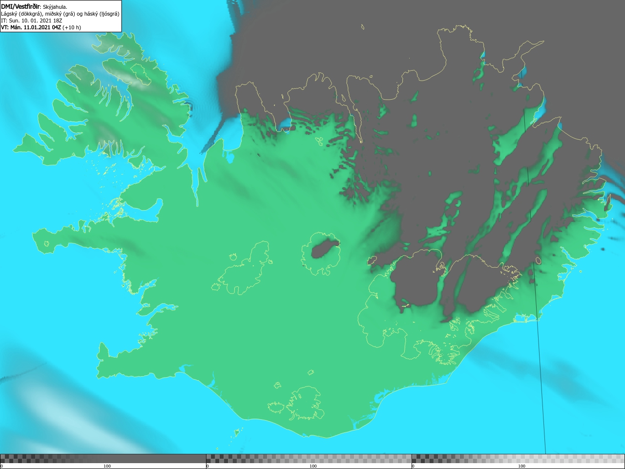This screenshot has width=625, height=469.
Task: Click the light gray high-cloud color bar
Action: 518,459
